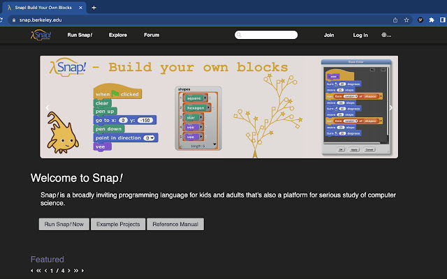Click the share page icon
Viewport: 447px width, 279px height.
[395, 20]
